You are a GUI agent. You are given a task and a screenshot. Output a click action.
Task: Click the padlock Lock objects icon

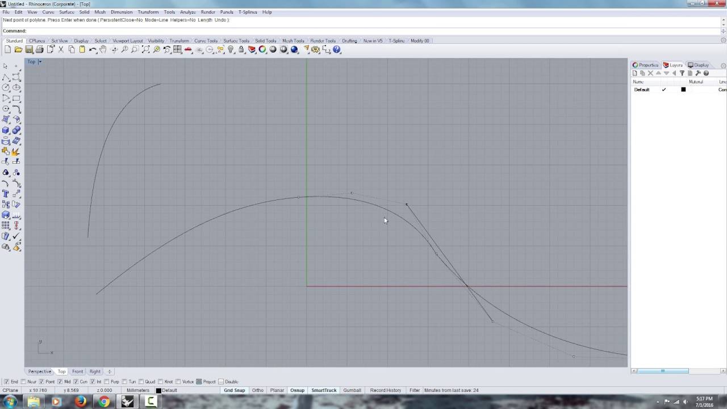pos(241,50)
